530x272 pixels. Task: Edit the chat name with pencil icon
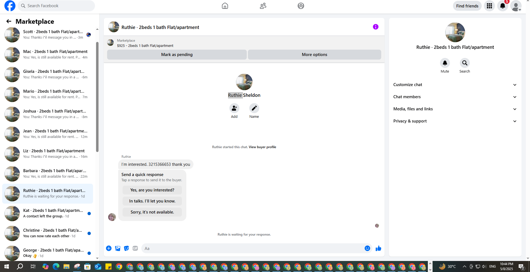254,108
